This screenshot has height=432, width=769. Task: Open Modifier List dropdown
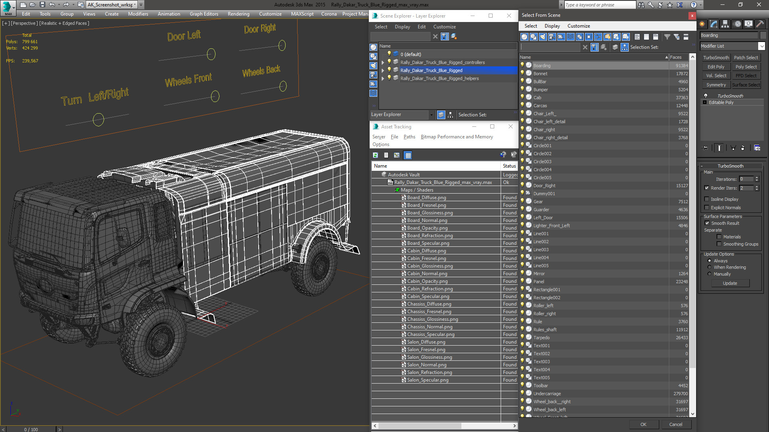pos(762,46)
